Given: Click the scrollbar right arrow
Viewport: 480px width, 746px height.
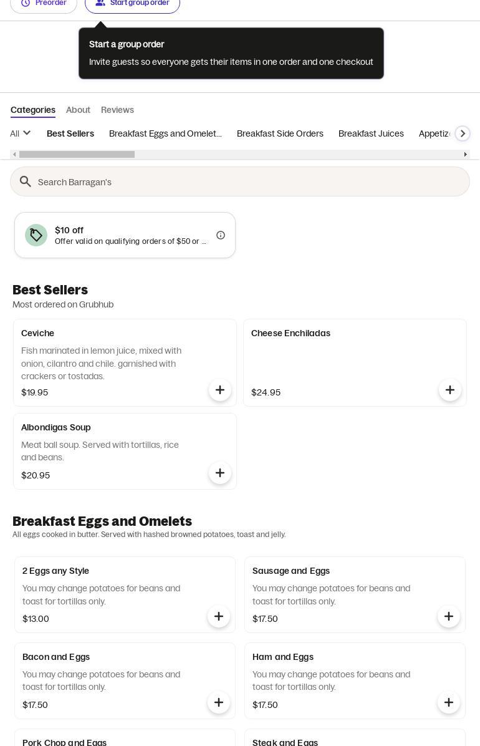Looking at the screenshot, I should (x=465, y=155).
